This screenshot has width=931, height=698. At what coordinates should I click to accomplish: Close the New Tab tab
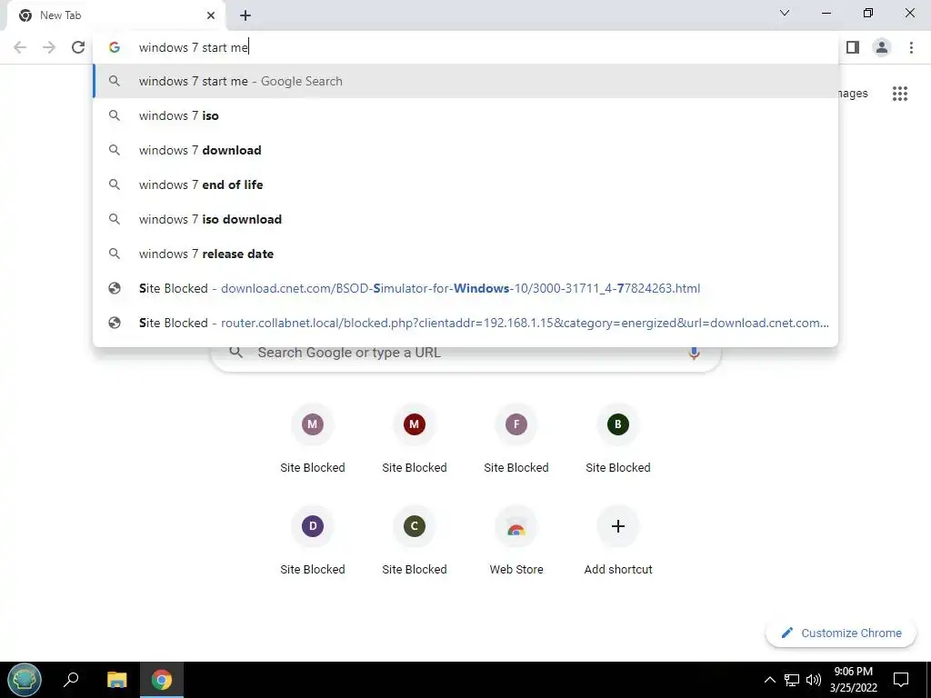pos(211,15)
